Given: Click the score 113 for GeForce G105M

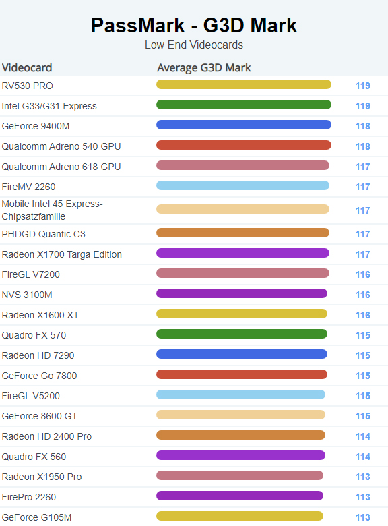Looking at the screenshot, I should pos(363,517).
